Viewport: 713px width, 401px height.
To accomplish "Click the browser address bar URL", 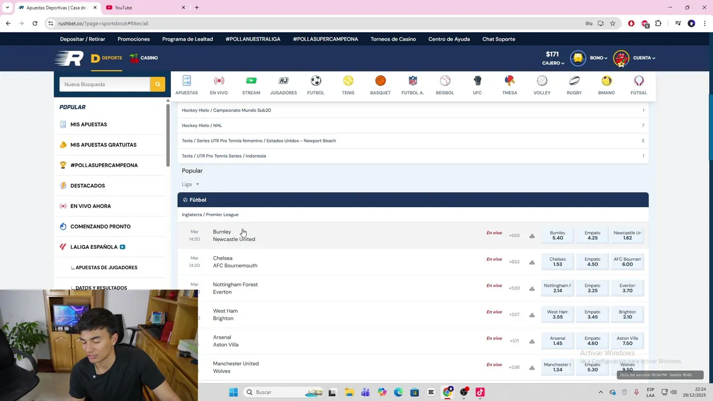I will click(x=103, y=23).
